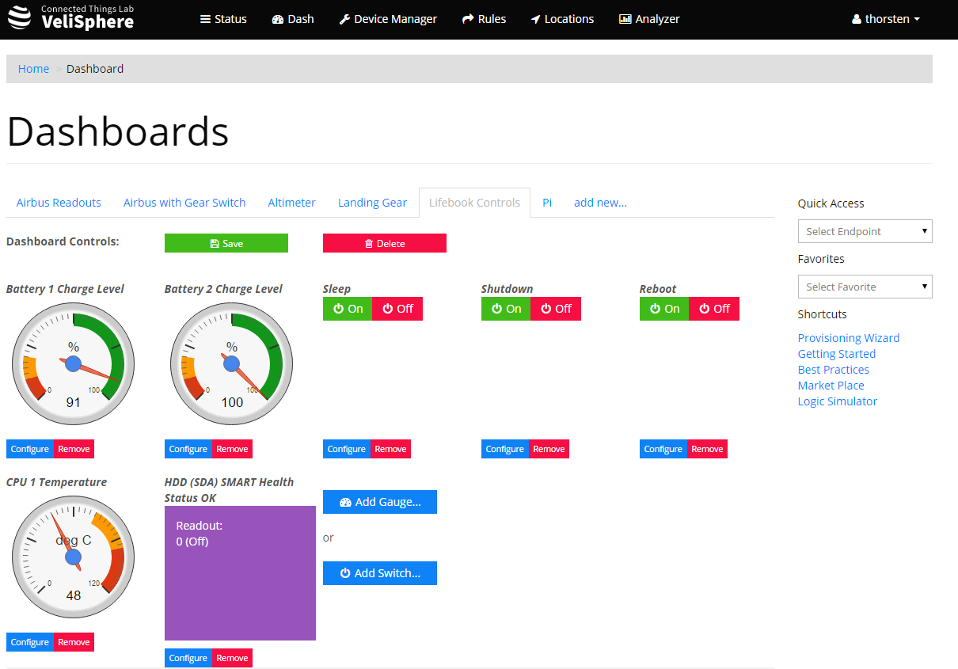Open the Add Gauge dialog

coord(379,502)
